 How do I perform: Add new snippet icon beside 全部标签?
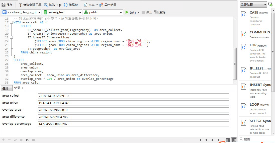(x=270, y=4)
